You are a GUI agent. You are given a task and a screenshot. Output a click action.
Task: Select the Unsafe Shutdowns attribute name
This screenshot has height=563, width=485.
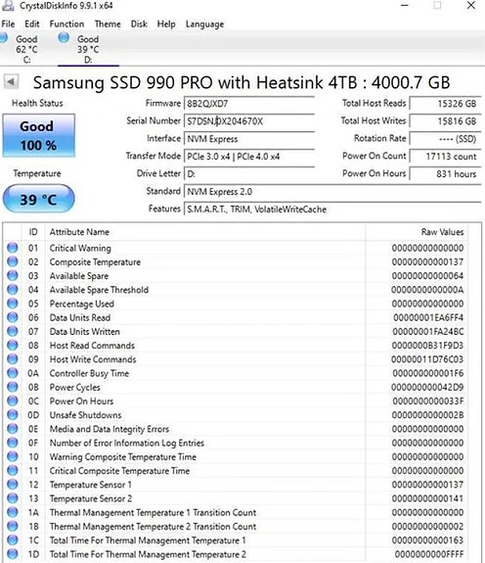(x=85, y=415)
